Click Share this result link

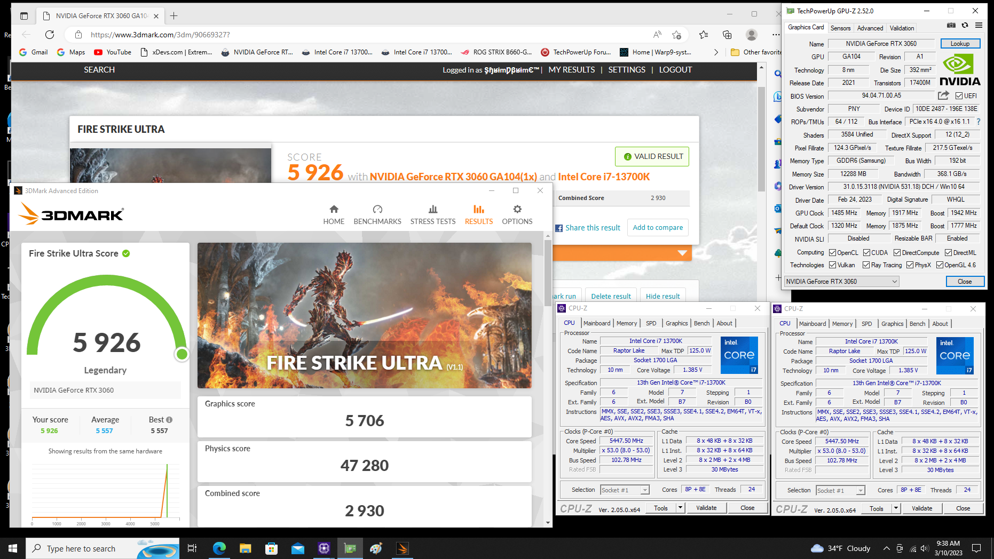tap(587, 228)
